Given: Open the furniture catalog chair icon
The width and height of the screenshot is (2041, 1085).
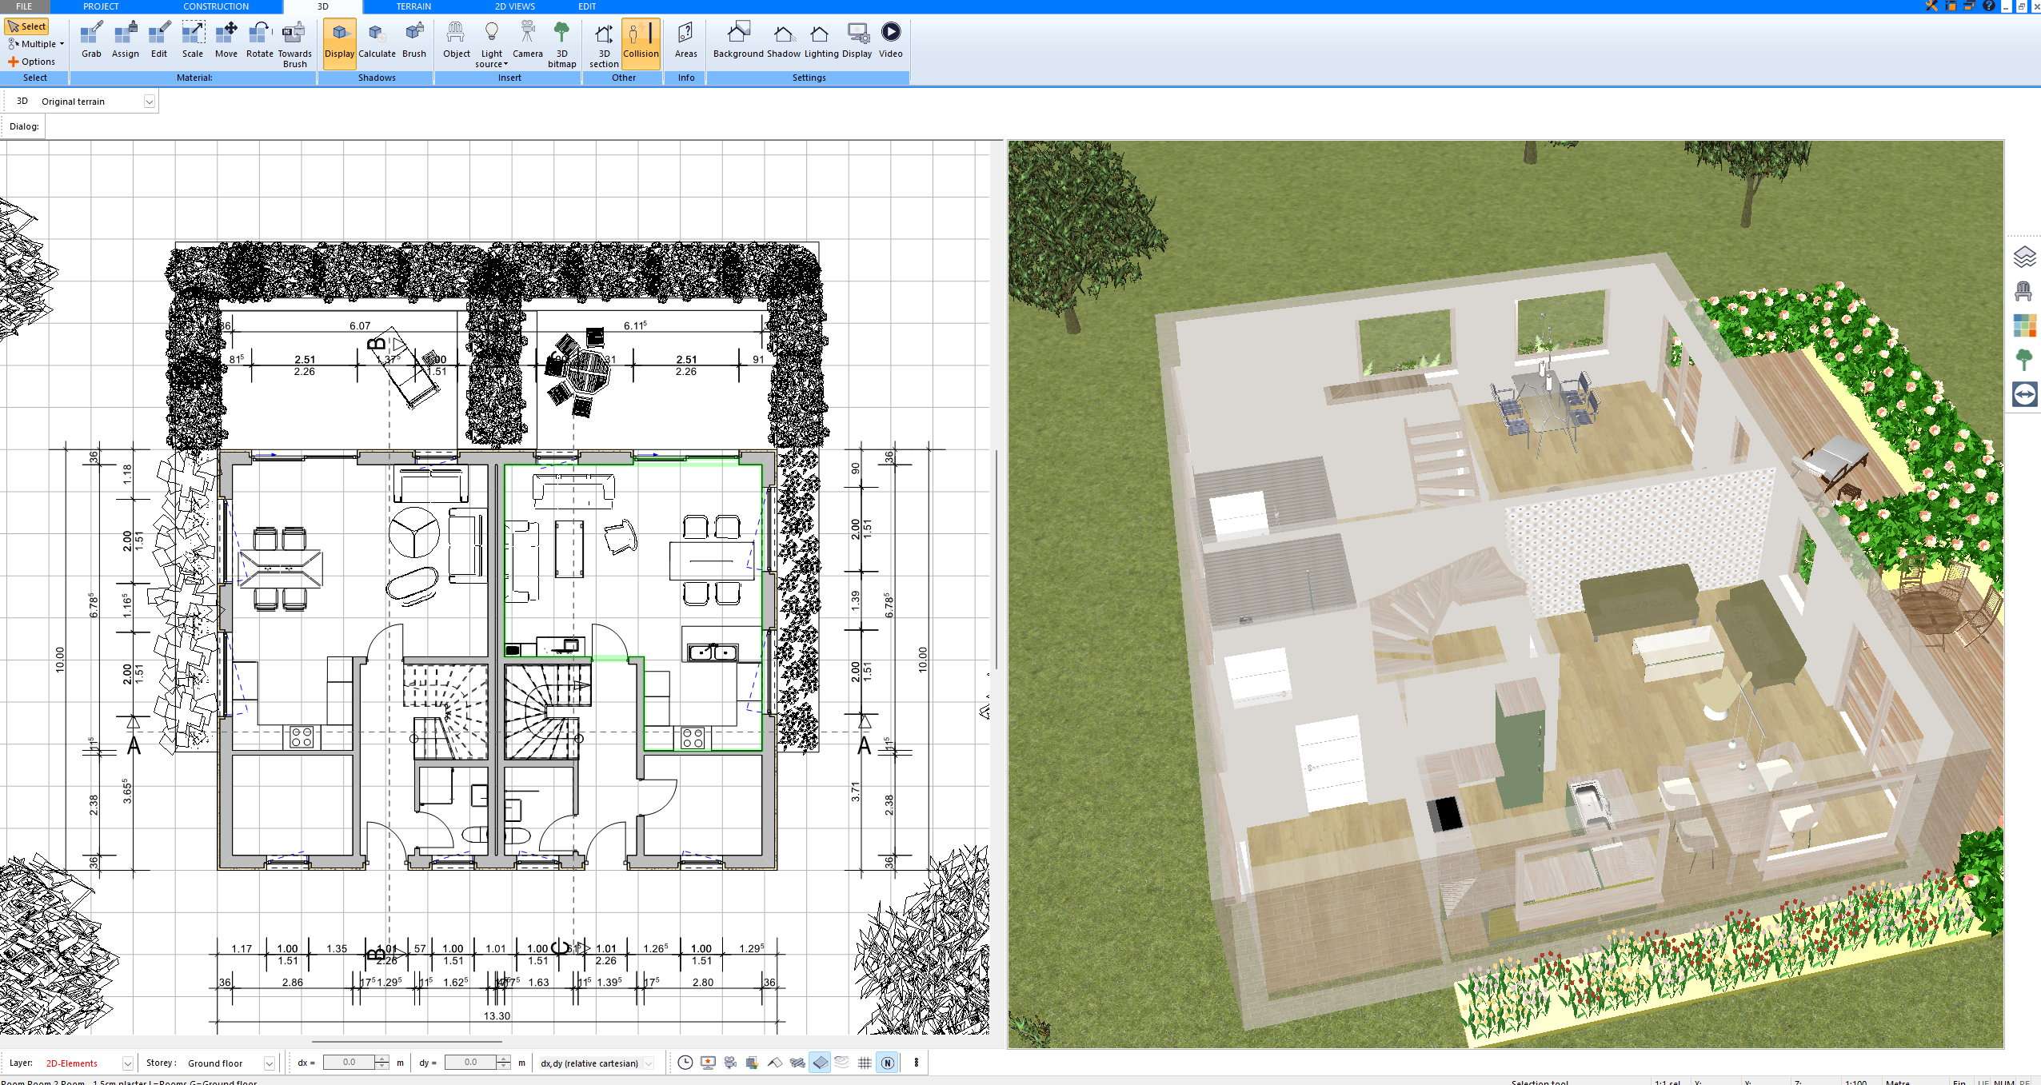Looking at the screenshot, I should point(2024,291).
